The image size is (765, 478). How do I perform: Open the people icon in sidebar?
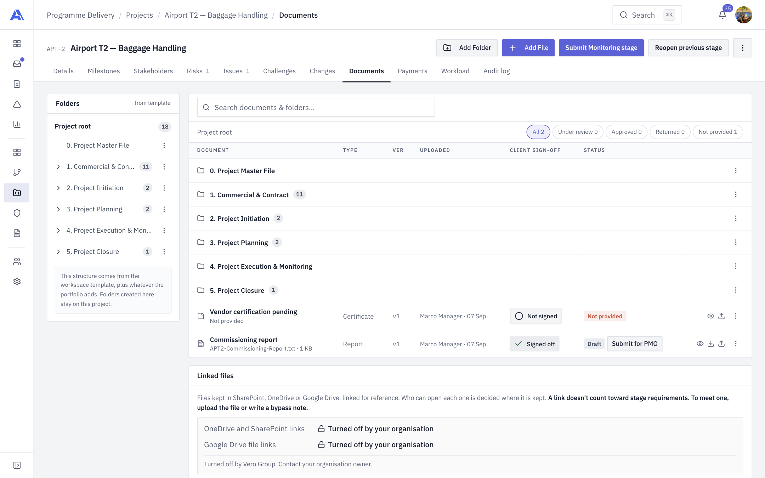coord(17,261)
